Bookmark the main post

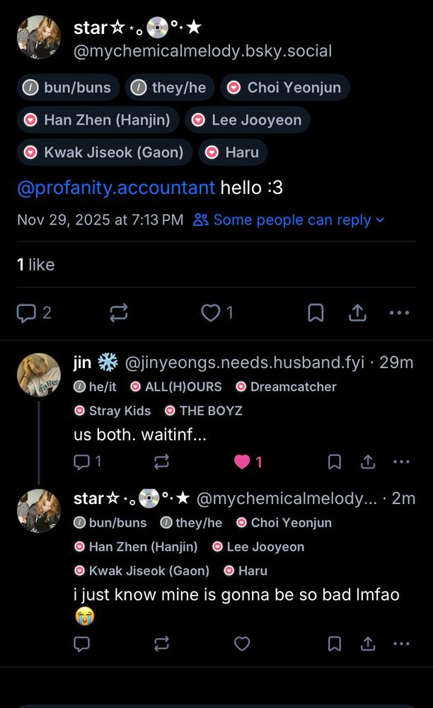(x=316, y=312)
